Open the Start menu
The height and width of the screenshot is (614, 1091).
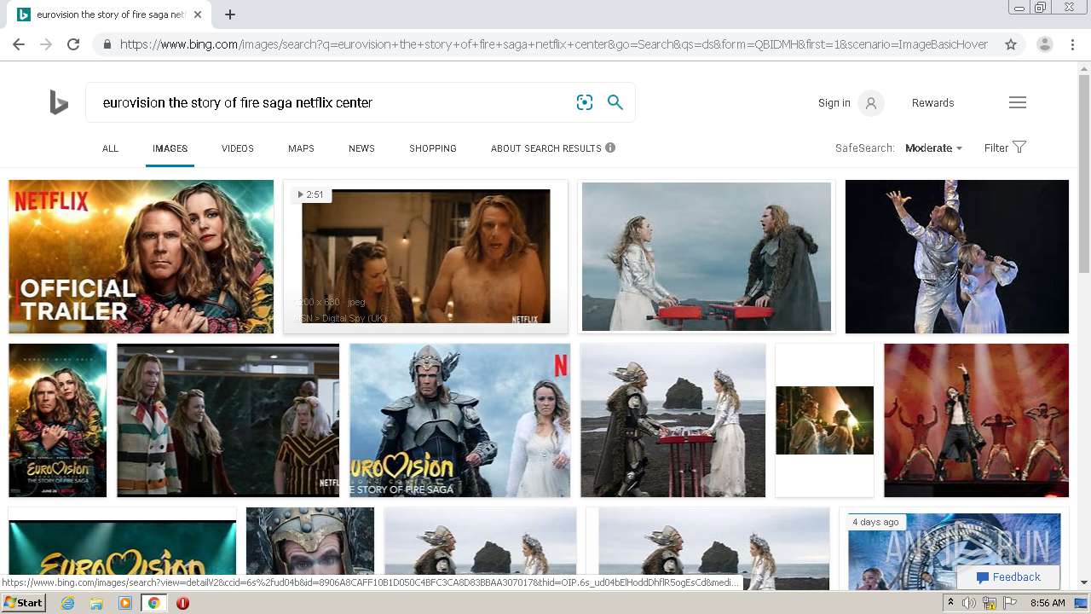click(x=23, y=603)
